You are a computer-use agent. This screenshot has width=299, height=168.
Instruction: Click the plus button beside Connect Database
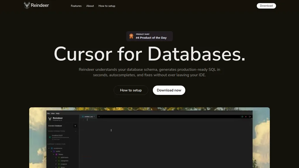(x=75, y=126)
